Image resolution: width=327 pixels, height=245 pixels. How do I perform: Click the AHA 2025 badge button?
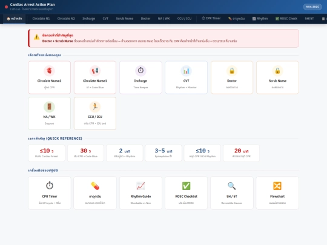click(x=312, y=7)
